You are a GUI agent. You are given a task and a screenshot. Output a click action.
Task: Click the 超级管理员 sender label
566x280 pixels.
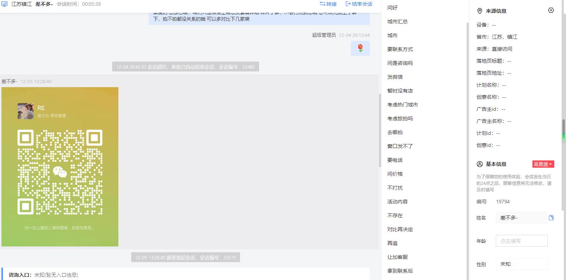tap(324, 35)
